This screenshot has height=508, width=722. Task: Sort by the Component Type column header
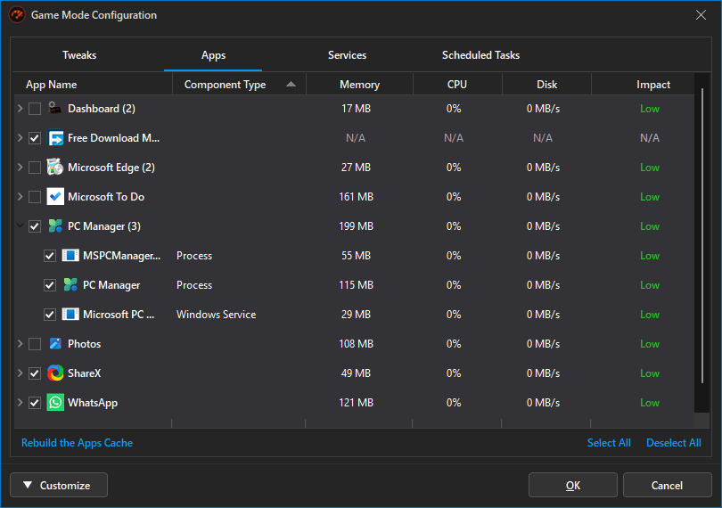tap(239, 85)
